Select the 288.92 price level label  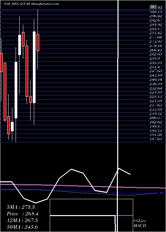[x=156, y=25]
